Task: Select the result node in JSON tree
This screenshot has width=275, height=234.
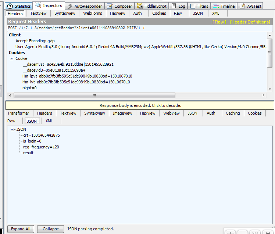Action: [x=28, y=153]
